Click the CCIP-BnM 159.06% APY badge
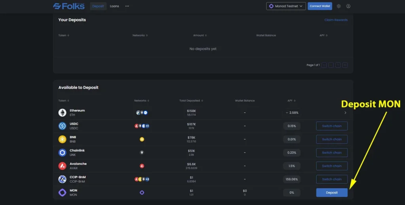 pos(291,179)
